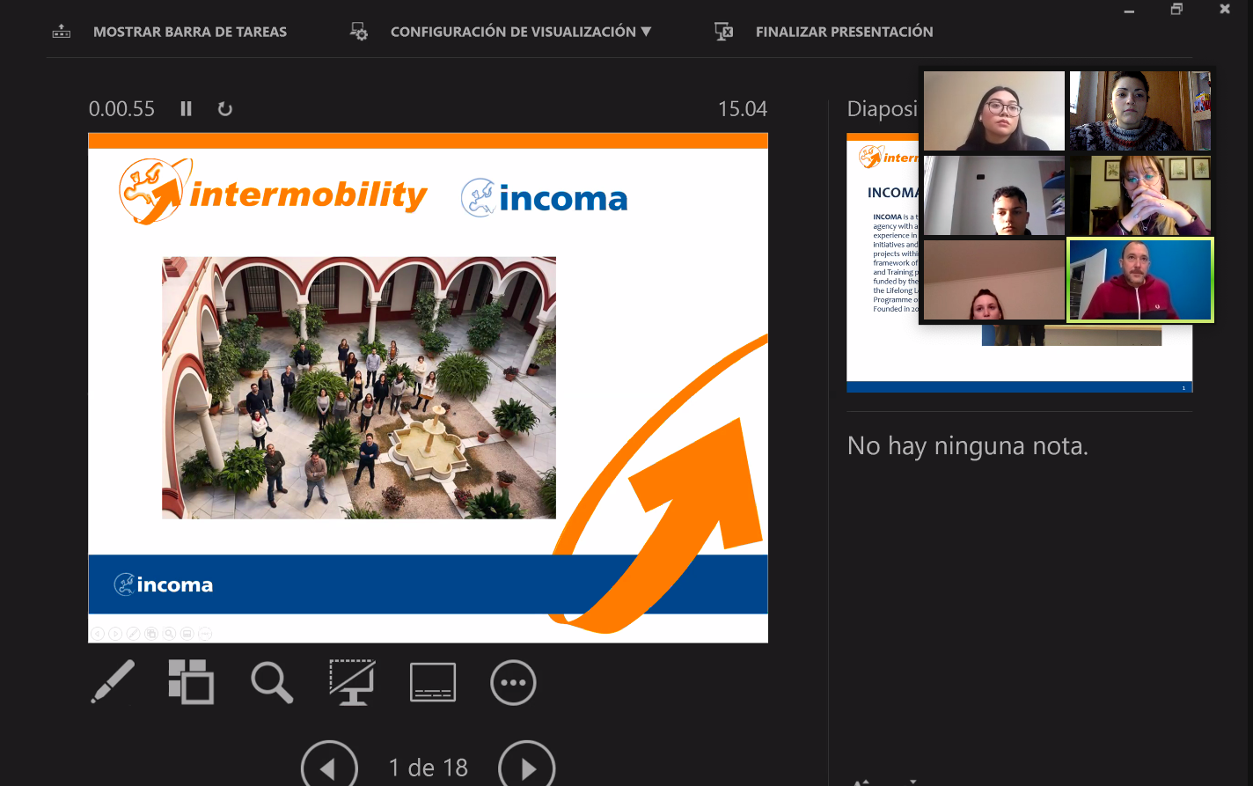Open more slideshow options ellipsis button
1253x786 pixels.
(x=513, y=682)
